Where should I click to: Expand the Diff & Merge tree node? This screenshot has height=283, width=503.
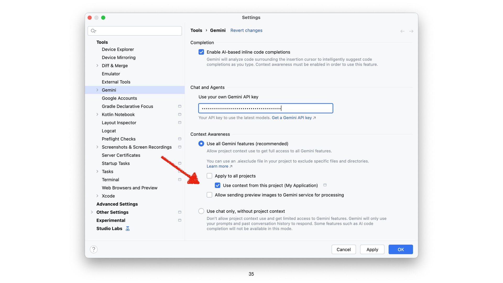[97, 66]
